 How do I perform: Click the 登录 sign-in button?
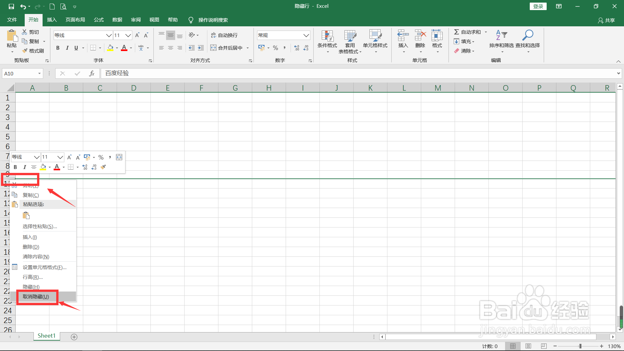tap(538, 6)
